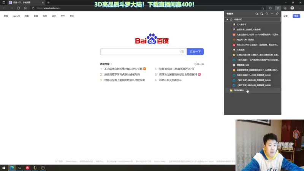304x171 pixels.
Task: Click the streamer webcam overlay
Action: click(x=270, y=145)
